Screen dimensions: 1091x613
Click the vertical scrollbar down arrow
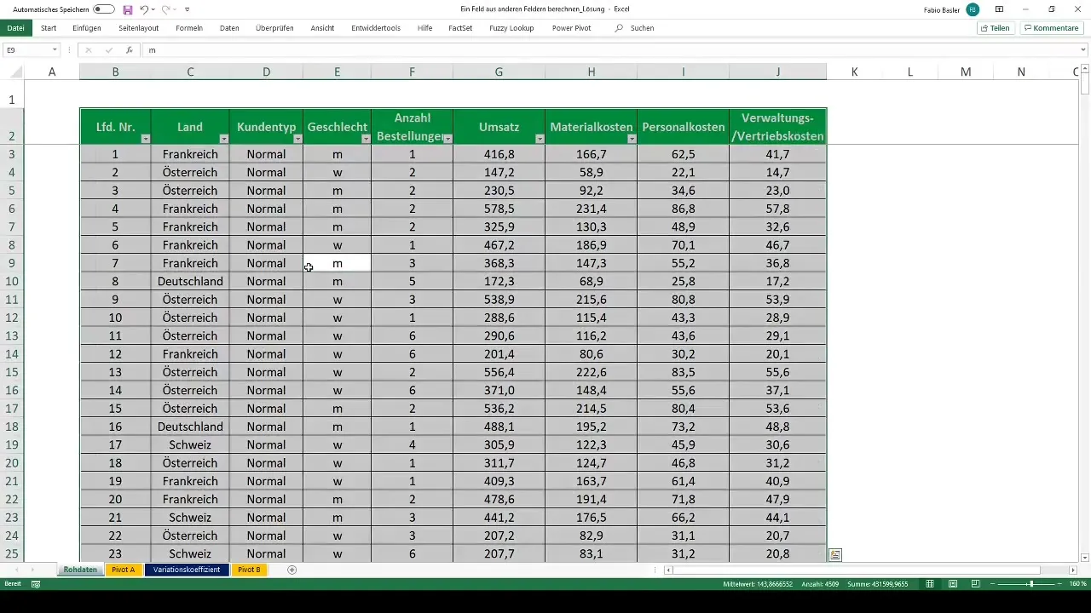tap(1085, 557)
